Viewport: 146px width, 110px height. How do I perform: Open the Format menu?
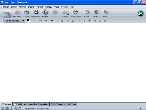click(x=40, y=7)
